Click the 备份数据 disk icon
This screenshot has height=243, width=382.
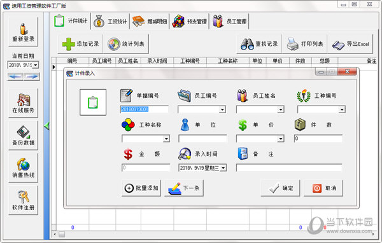click(24, 135)
